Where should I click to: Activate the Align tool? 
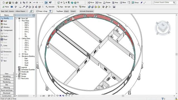(60, 7)
